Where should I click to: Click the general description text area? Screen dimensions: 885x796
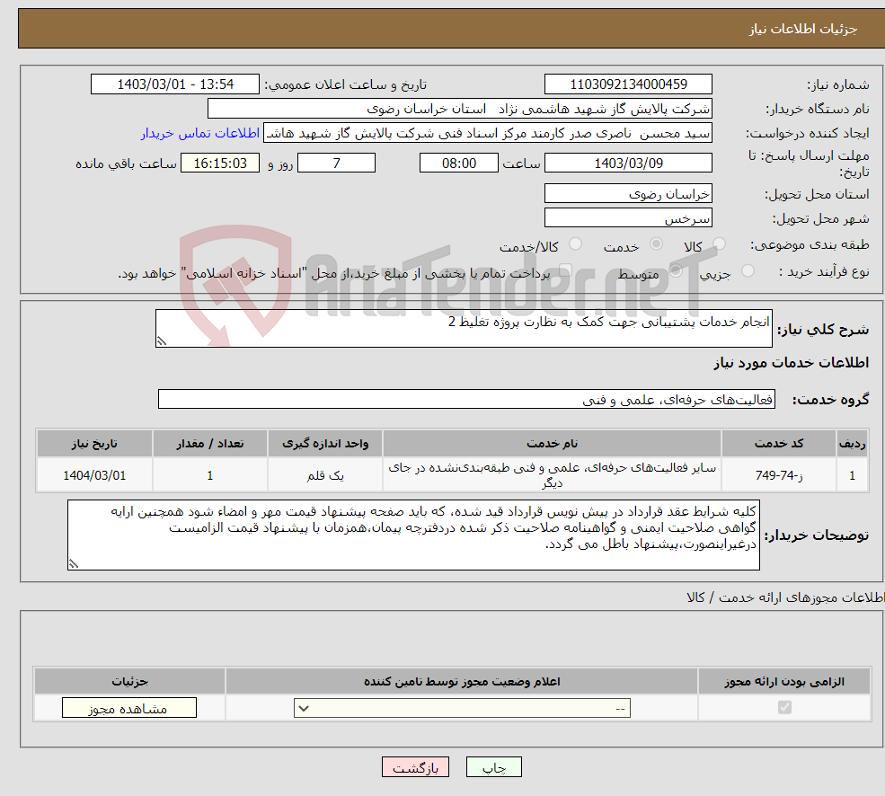(x=464, y=328)
